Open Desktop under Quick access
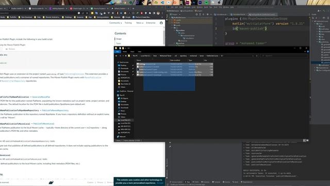The height and width of the screenshot is (186, 330). coord(124,66)
